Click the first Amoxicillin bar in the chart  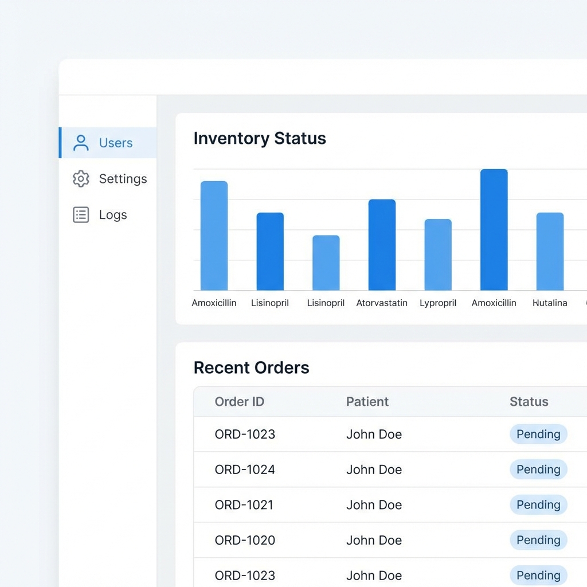point(214,235)
